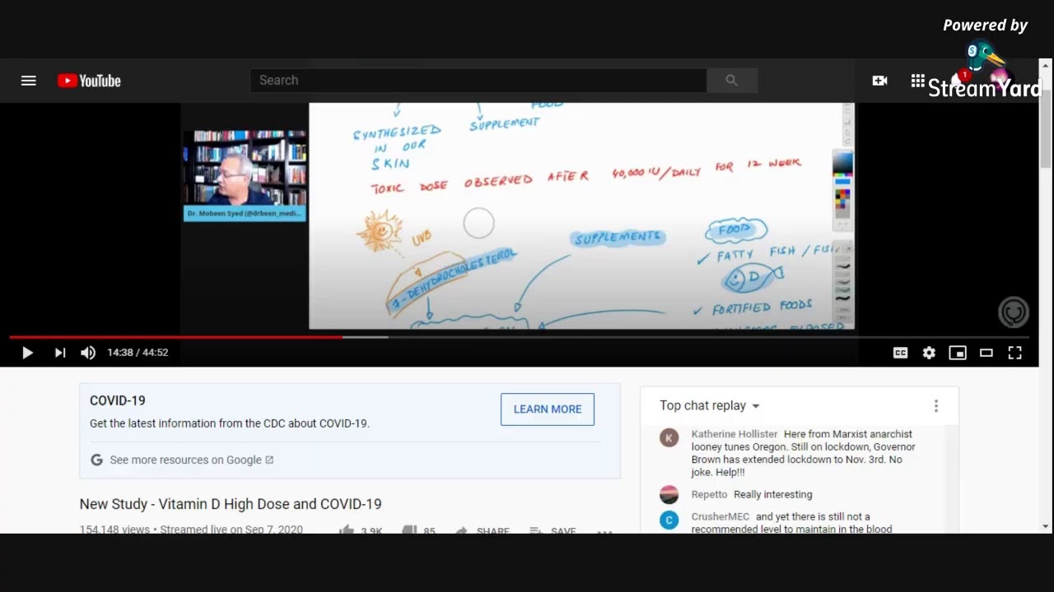Click the LEARN MORE button
Screen dimensions: 1054x592
(548, 409)
